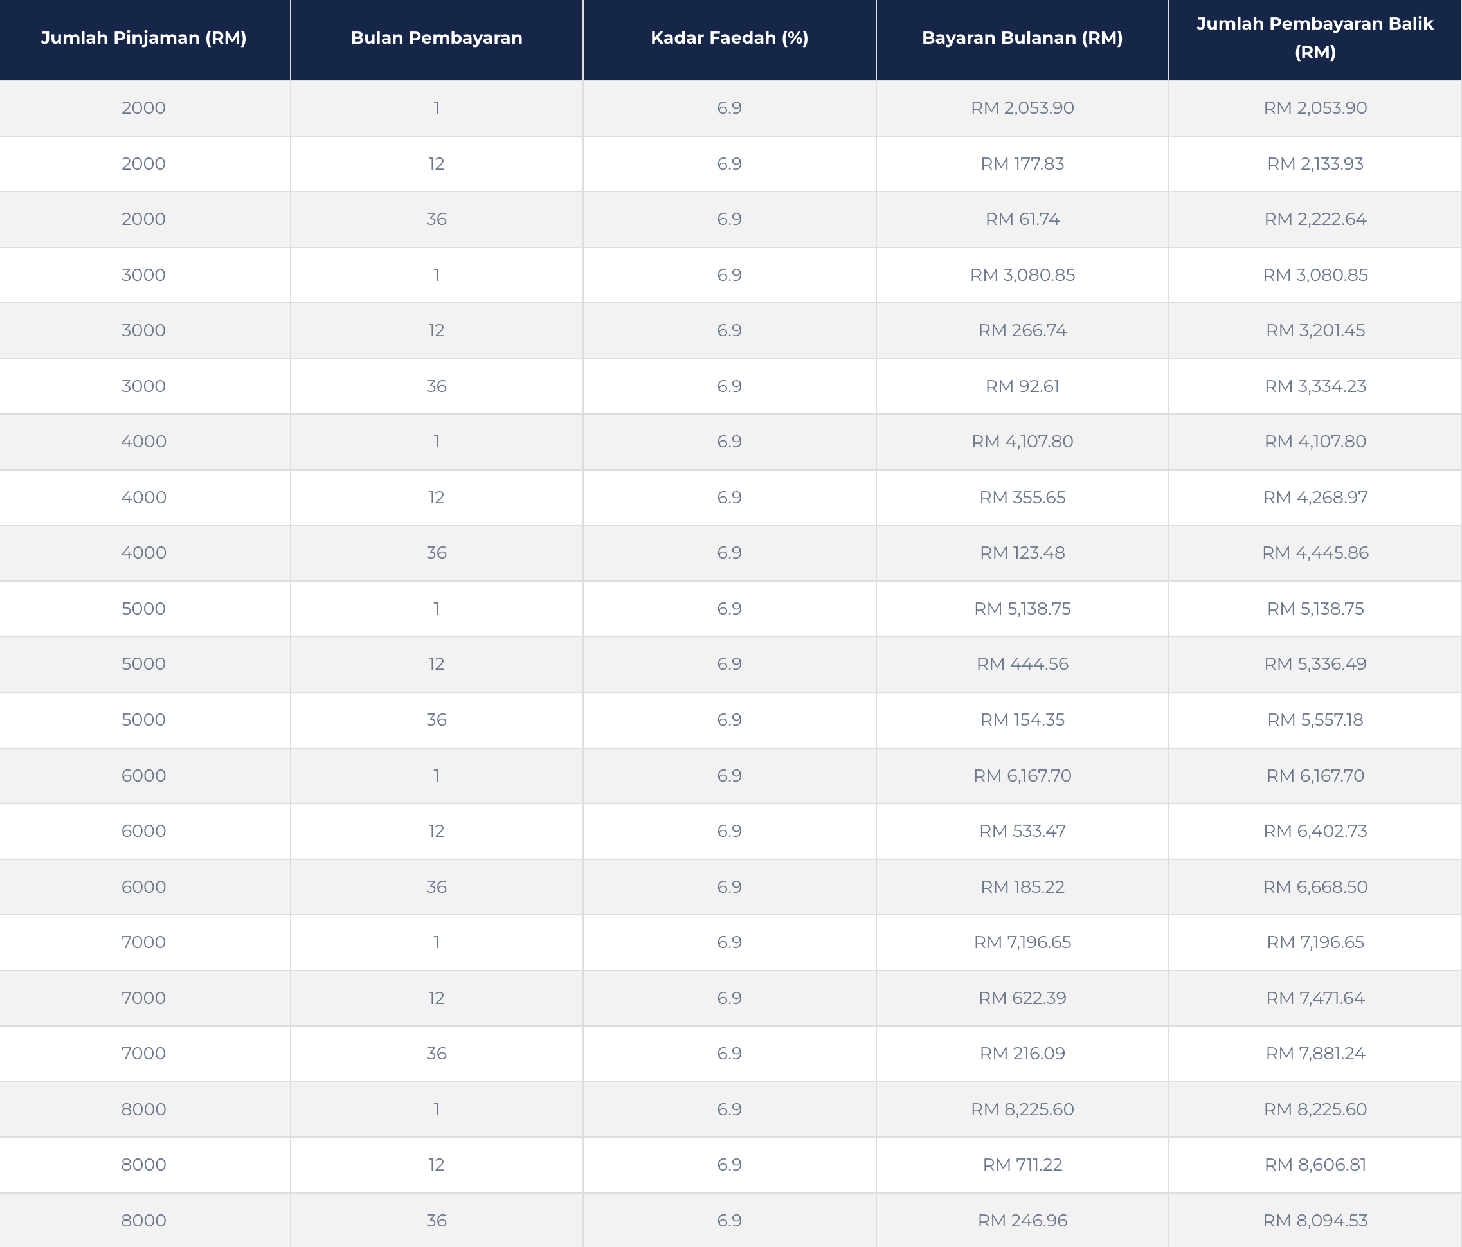Select the RM 92.61 monthly payment cell
The height and width of the screenshot is (1247, 1462).
tap(1022, 386)
